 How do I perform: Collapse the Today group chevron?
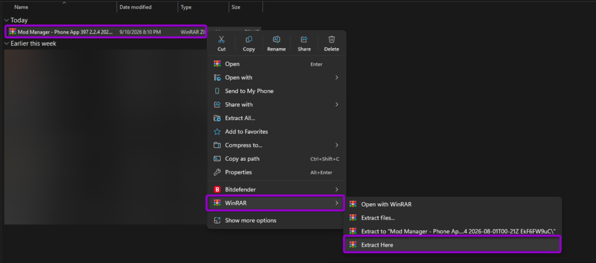6,20
